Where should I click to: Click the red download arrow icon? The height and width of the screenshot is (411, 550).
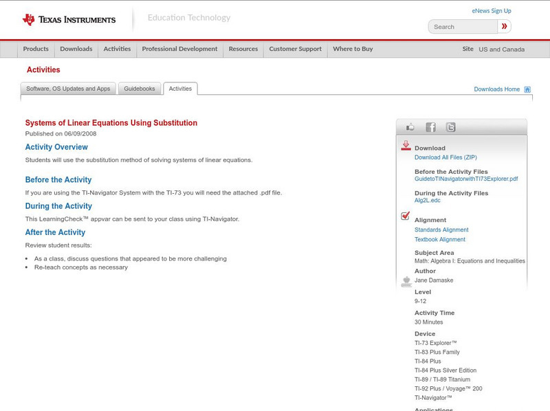coord(406,146)
